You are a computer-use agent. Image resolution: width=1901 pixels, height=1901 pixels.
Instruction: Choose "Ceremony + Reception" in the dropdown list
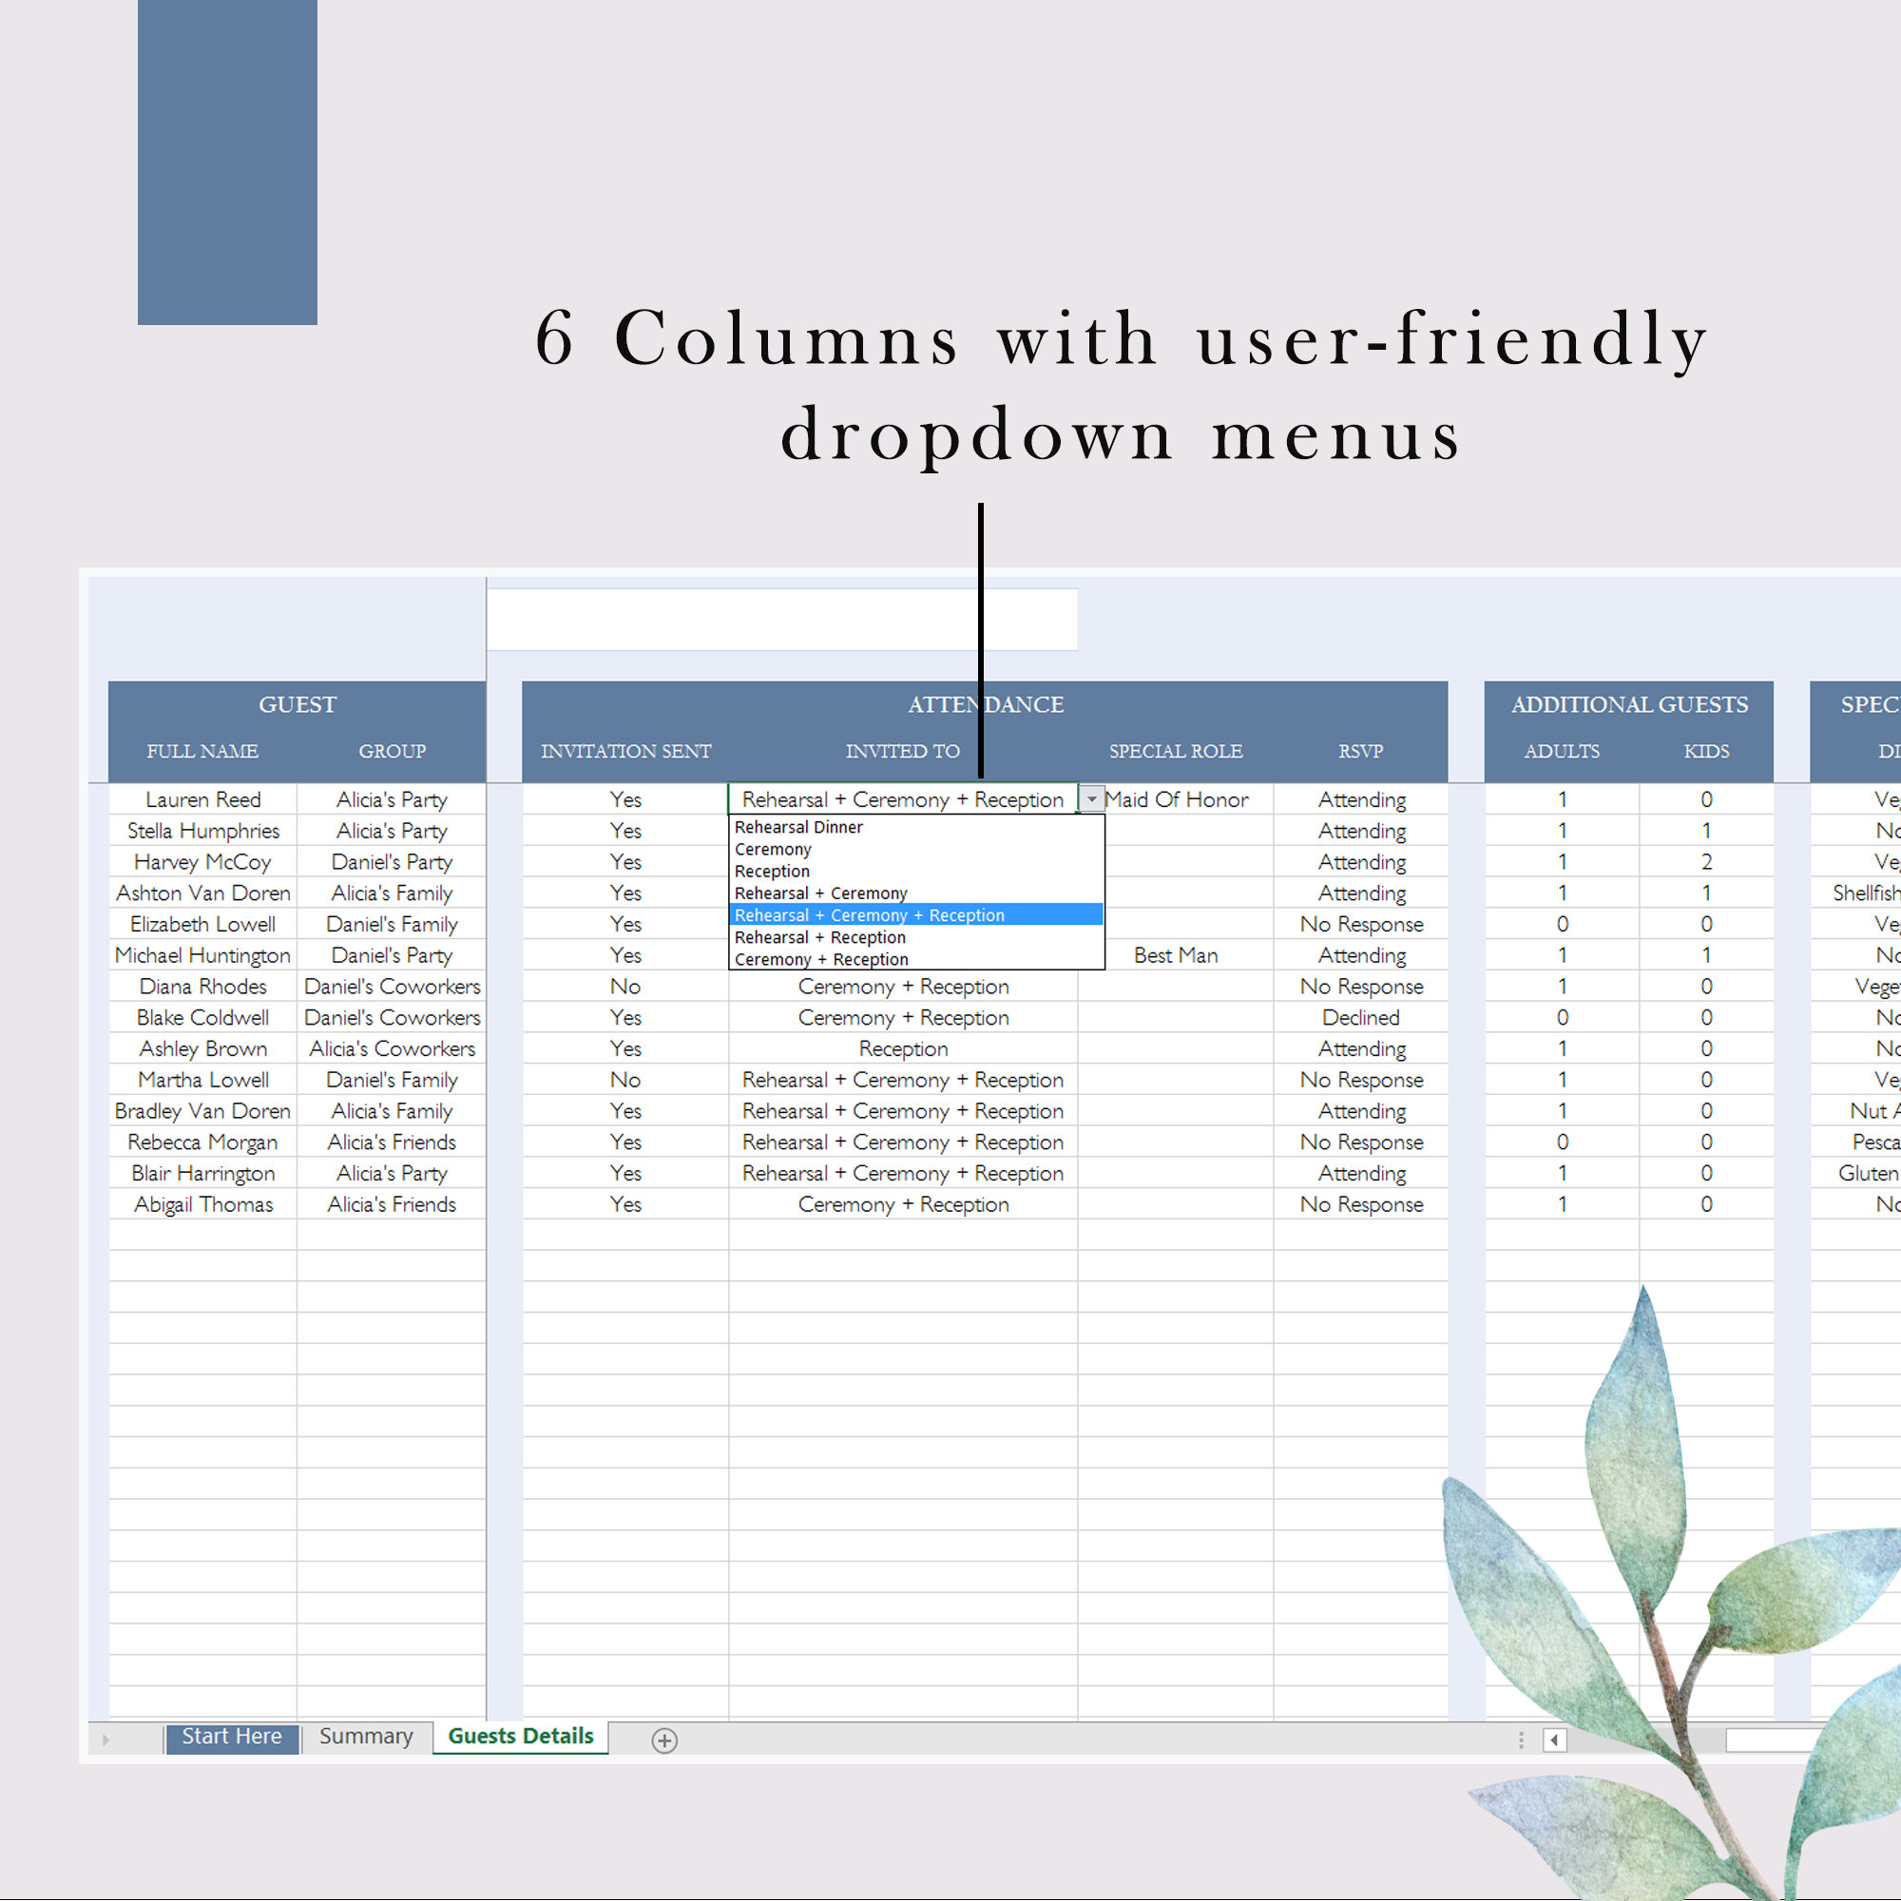point(821,959)
